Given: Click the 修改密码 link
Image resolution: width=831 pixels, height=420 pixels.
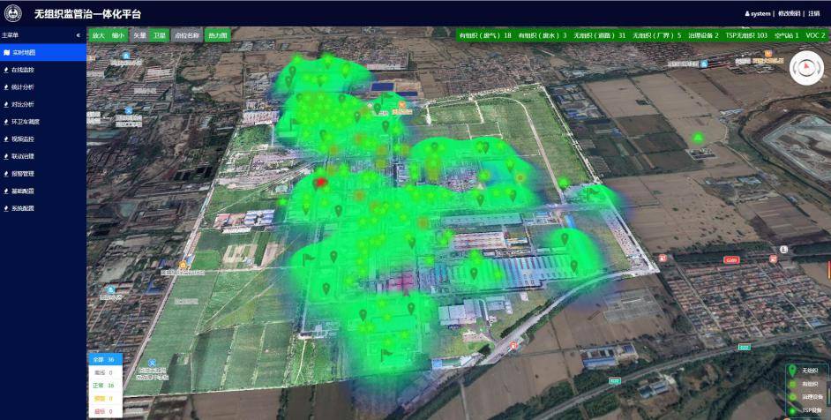Looking at the screenshot, I should [790, 14].
